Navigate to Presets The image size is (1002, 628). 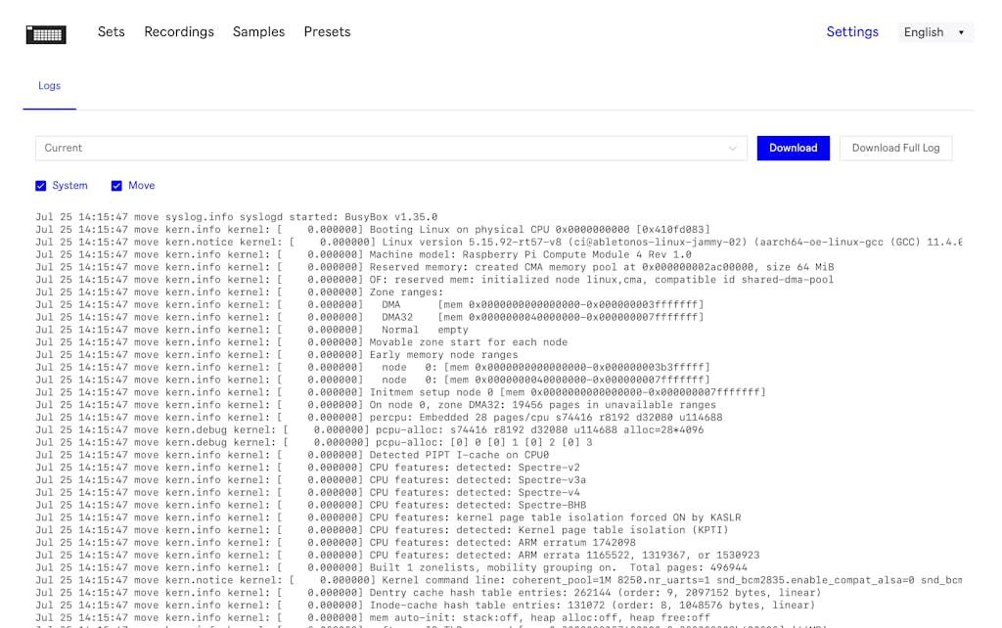[x=327, y=32]
